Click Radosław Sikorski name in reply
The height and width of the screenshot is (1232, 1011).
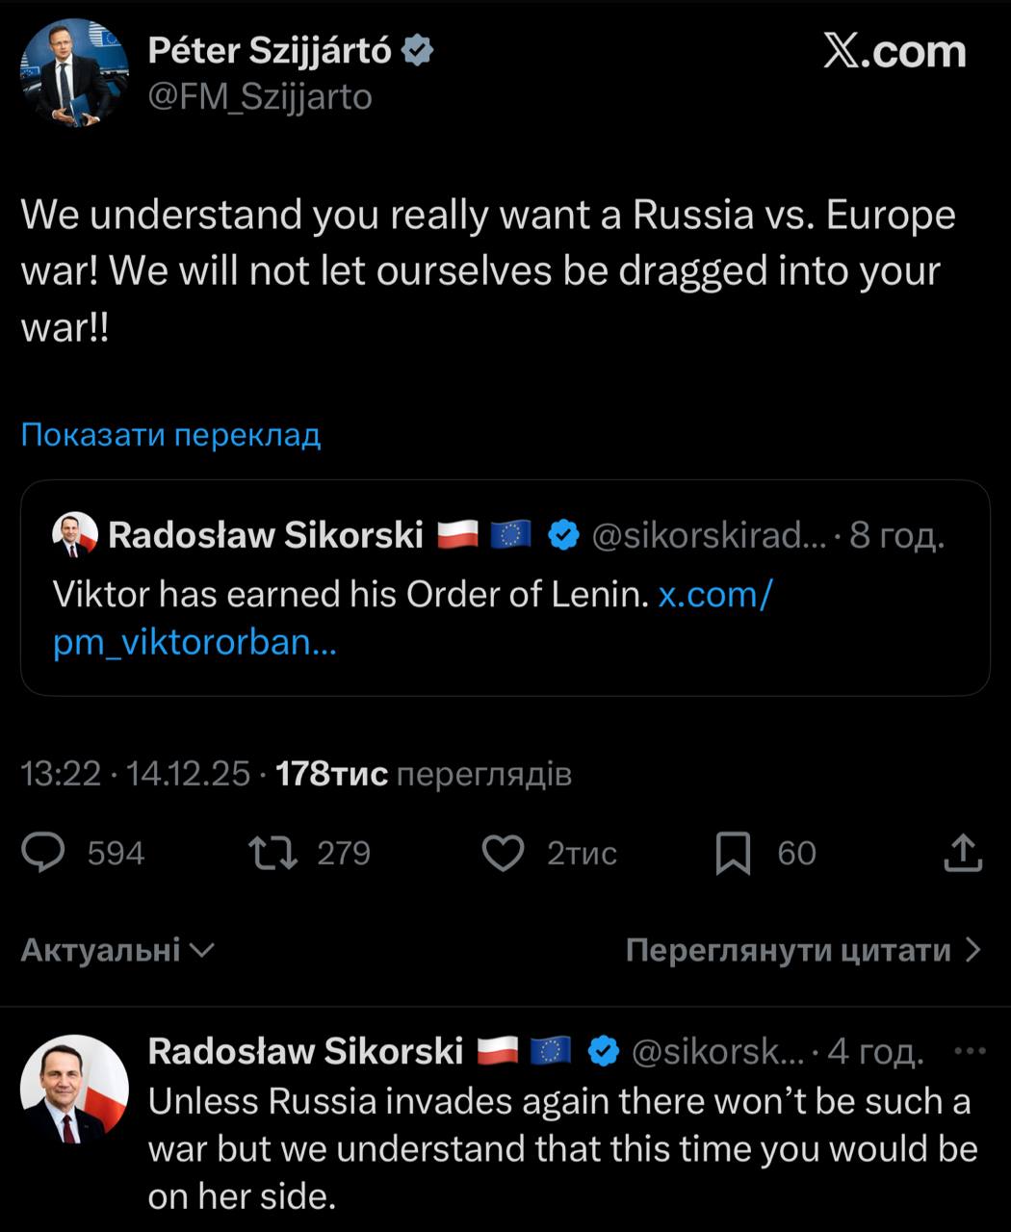tap(305, 1051)
